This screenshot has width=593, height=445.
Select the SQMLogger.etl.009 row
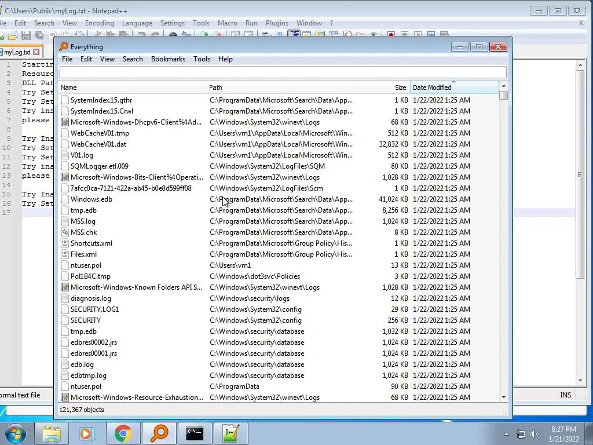(279, 166)
